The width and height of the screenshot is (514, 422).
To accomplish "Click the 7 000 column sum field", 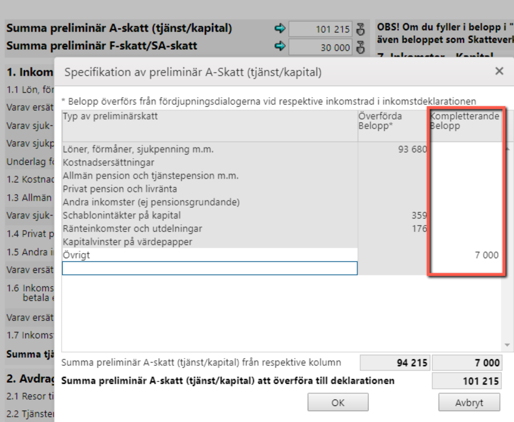I will click(x=467, y=363).
